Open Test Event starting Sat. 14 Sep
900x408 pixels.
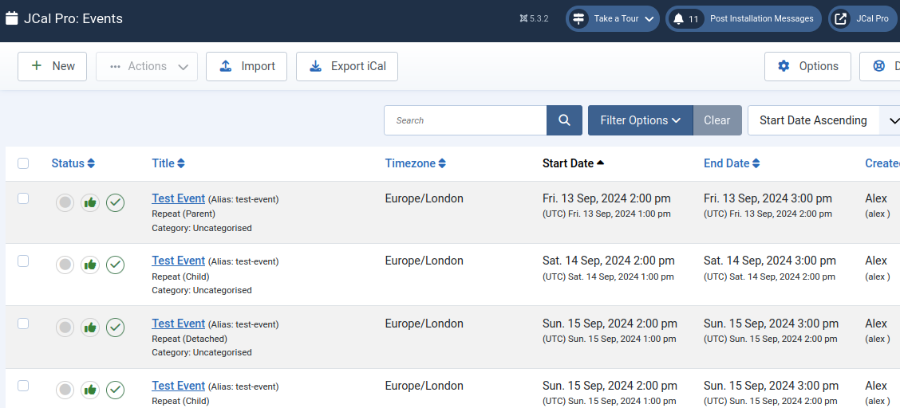coord(179,261)
